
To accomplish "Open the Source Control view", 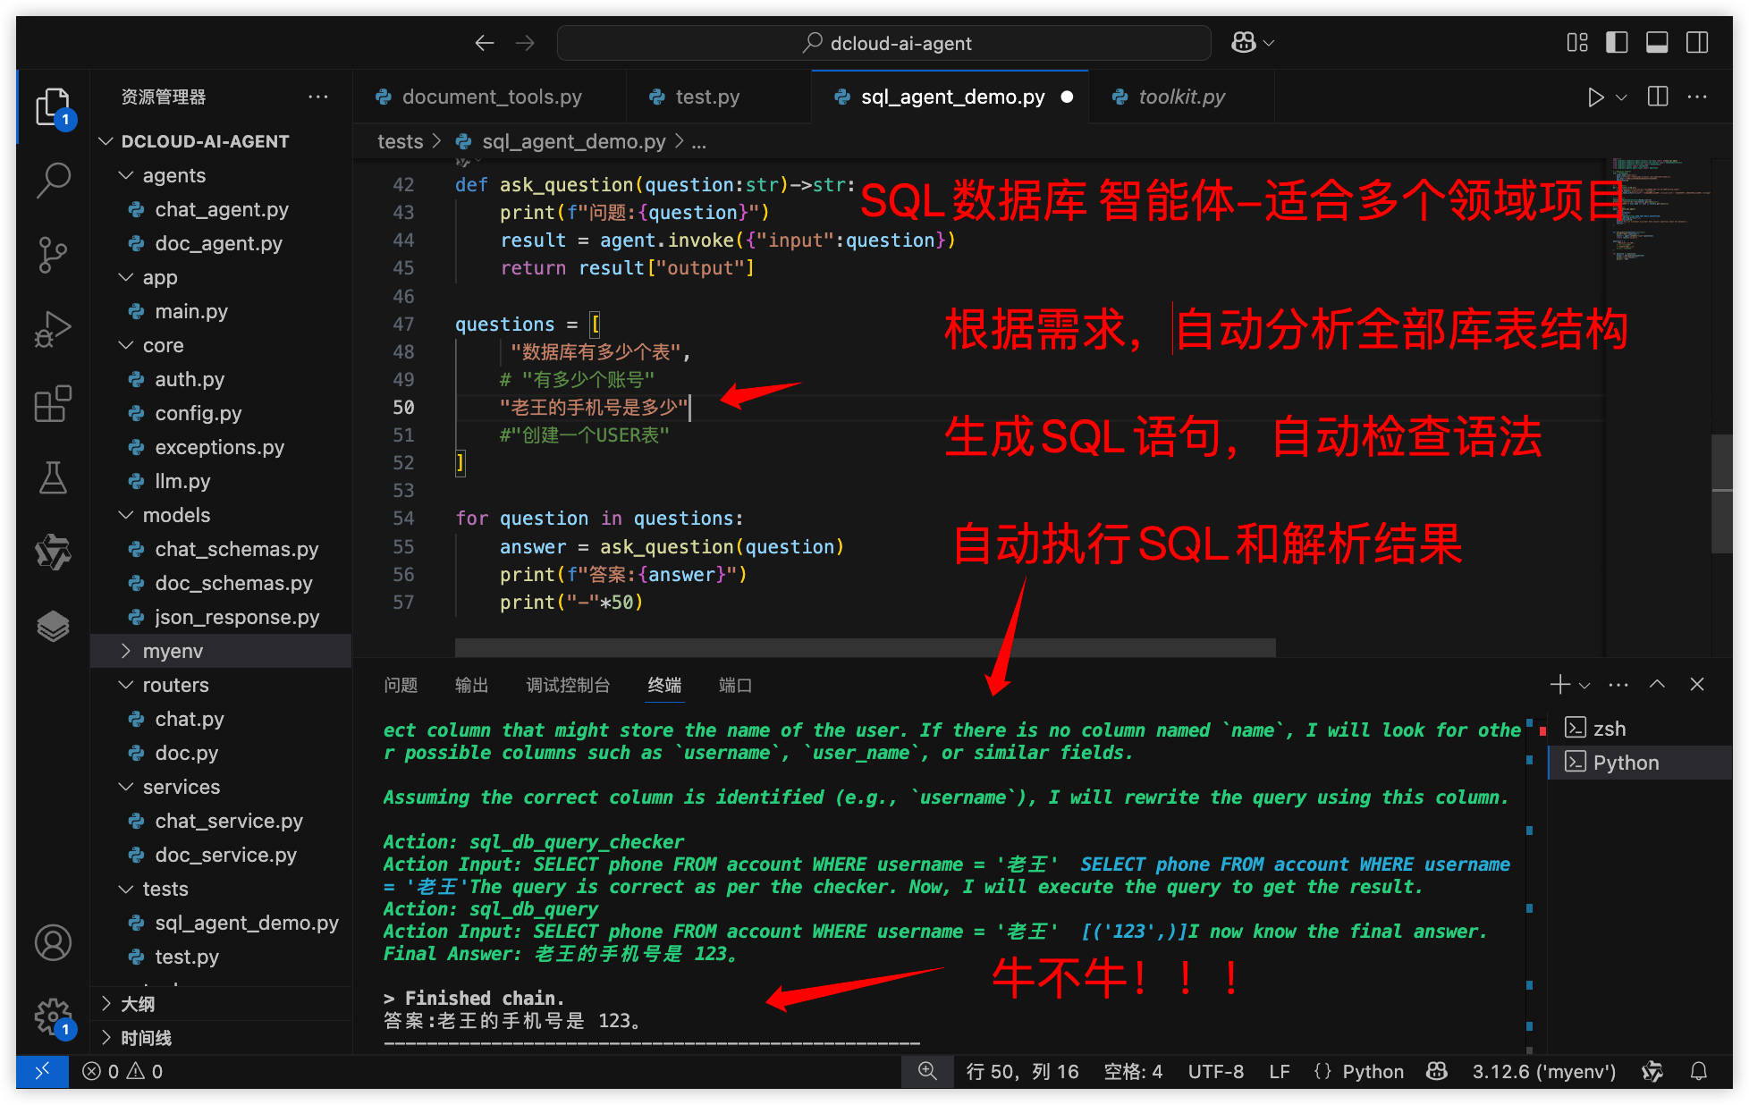I will coord(53,255).
